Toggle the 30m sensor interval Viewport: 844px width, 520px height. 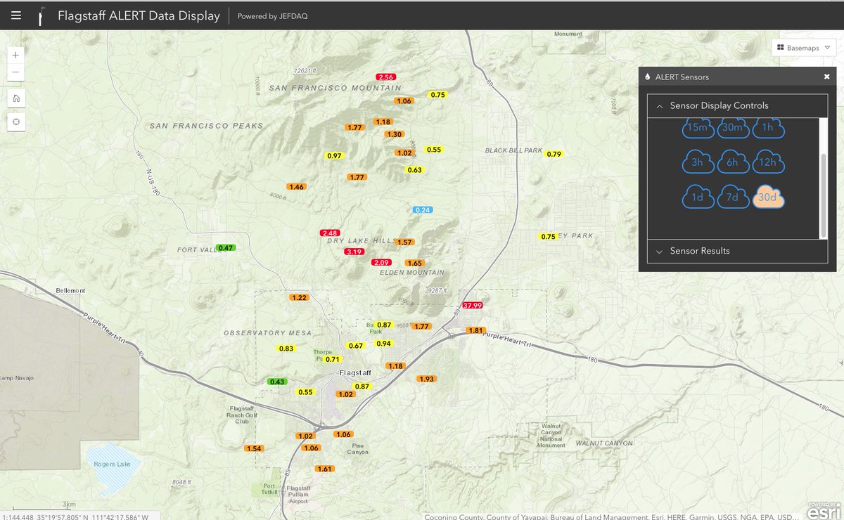[x=733, y=129]
